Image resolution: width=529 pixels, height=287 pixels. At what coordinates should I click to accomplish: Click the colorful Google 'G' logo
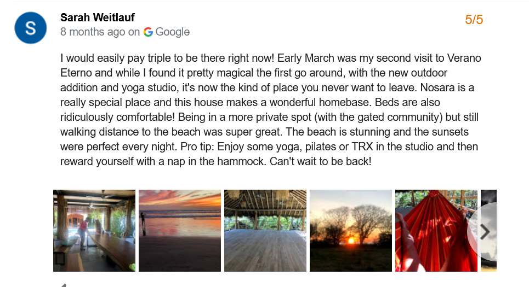(148, 32)
